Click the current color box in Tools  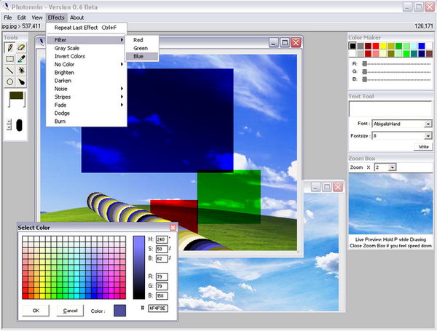coord(17,95)
